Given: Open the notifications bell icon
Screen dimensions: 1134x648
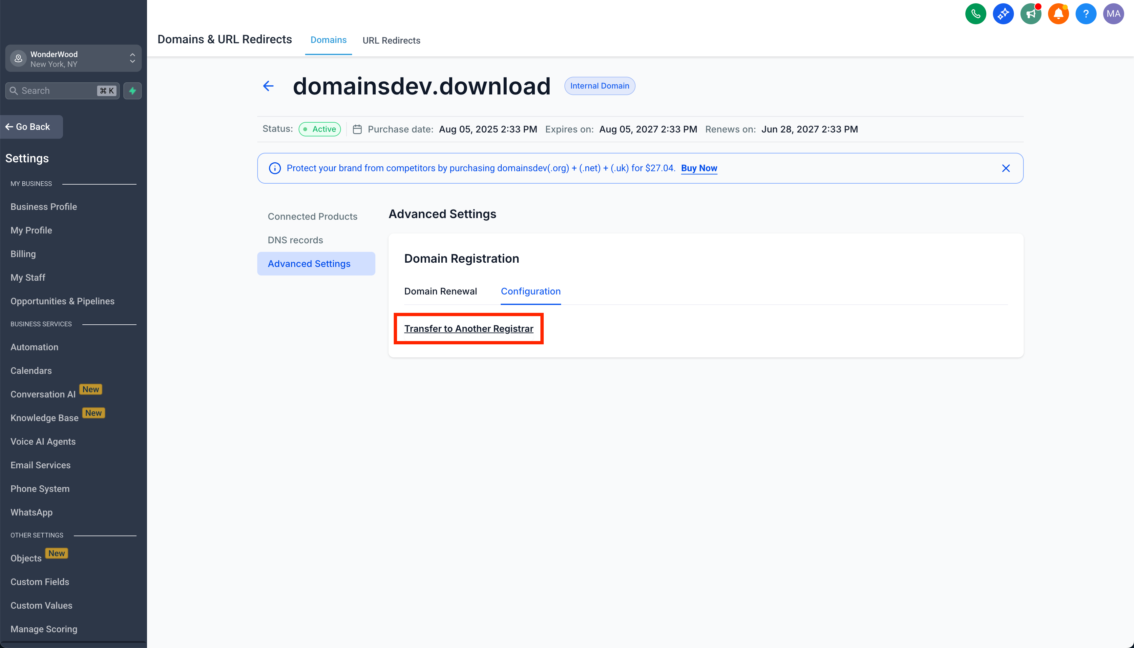Looking at the screenshot, I should coord(1058,13).
